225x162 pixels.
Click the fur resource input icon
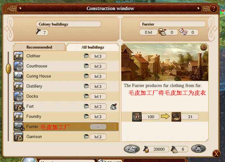click(137, 117)
